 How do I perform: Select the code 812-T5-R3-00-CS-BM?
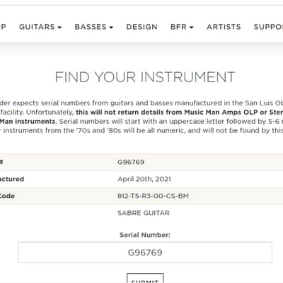(153, 196)
